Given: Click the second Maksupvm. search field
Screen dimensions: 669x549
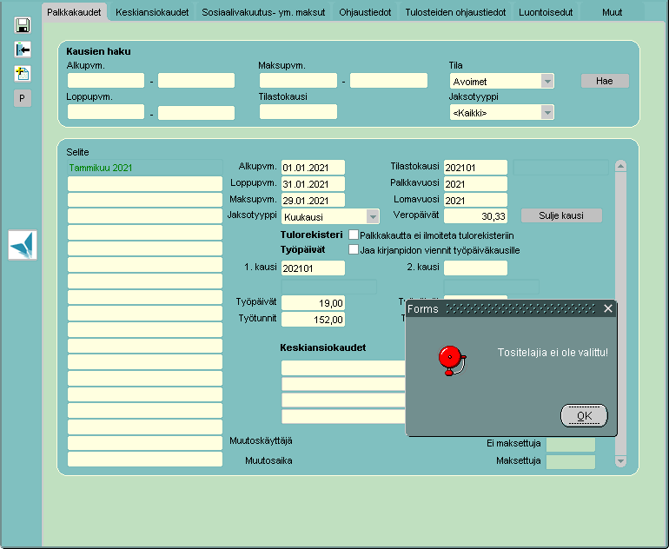Looking at the screenshot, I should click(388, 80).
